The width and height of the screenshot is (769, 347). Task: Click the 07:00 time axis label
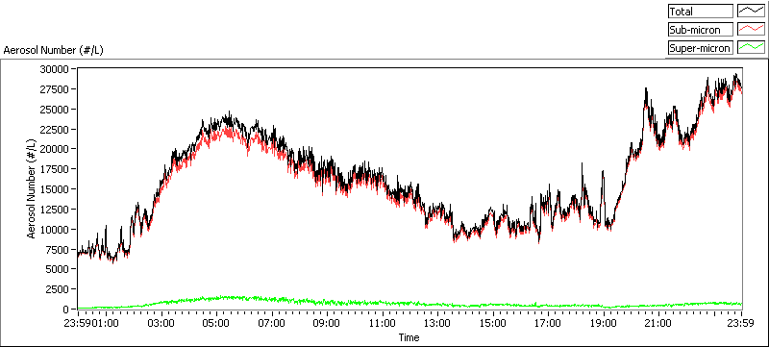[x=272, y=323]
